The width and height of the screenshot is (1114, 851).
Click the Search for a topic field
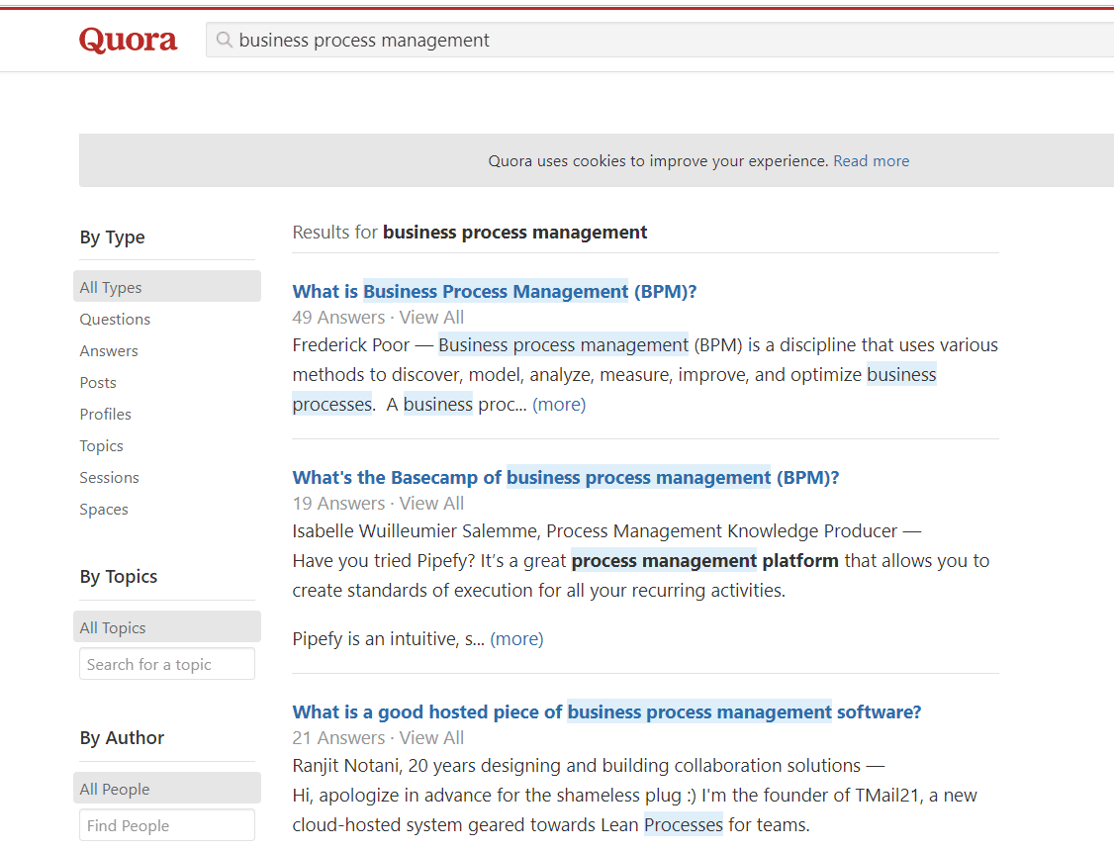coord(167,664)
